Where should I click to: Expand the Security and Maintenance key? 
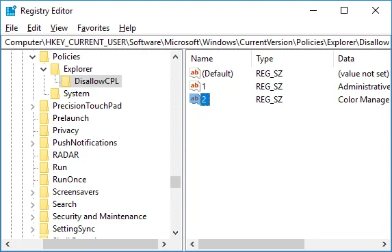tap(33, 217)
